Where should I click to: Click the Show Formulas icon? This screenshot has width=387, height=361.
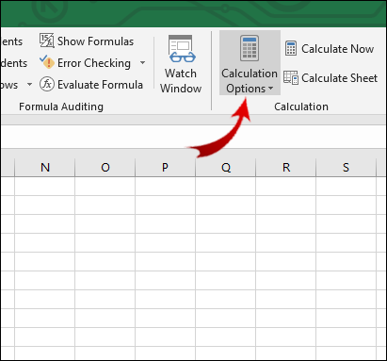tap(47, 41)
